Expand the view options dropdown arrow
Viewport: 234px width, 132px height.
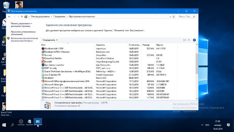pyautogui.click(x=189, y=40)
